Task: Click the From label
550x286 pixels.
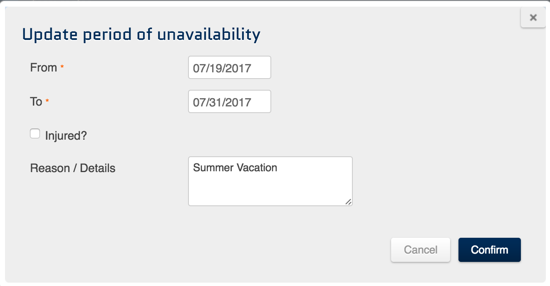Action: tap(44, 68)
